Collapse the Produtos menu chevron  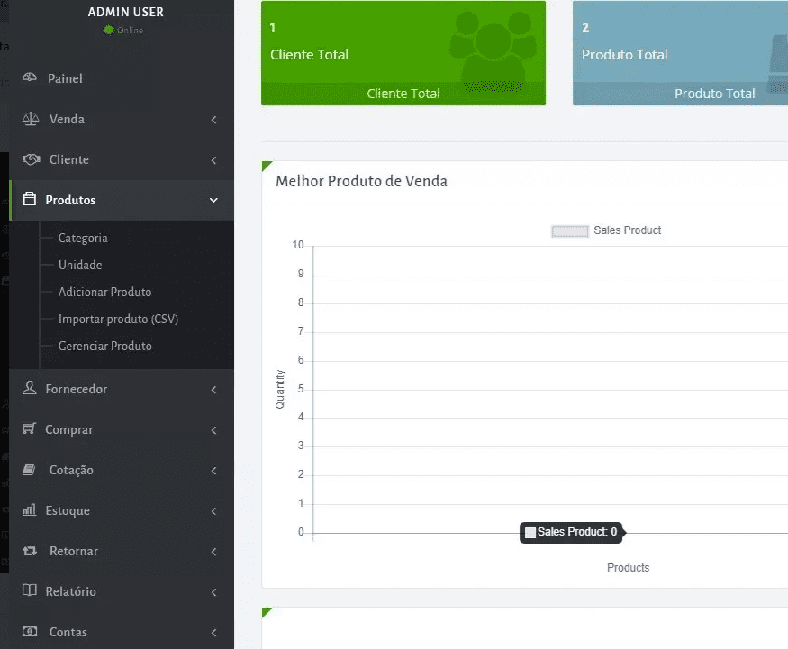coord(213,200)
